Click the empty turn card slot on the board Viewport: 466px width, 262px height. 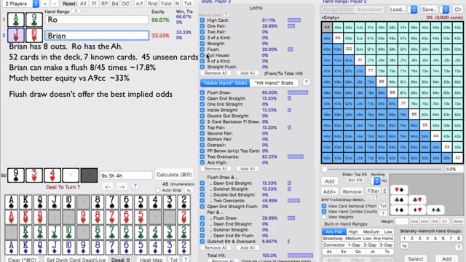(x=71, y=175)
